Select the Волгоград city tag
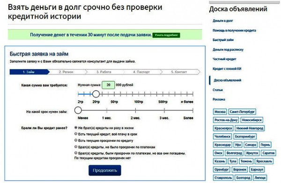Image resolution: width=281 pixels, height=183 pixels. tap(234, 153)
